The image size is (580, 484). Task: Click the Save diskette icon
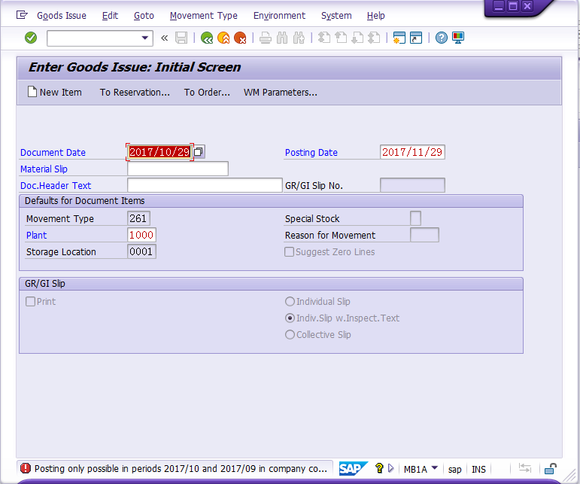click(x=181, y=38)
